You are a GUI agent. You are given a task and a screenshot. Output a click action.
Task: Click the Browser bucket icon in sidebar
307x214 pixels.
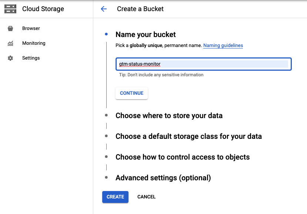(10, 29)
